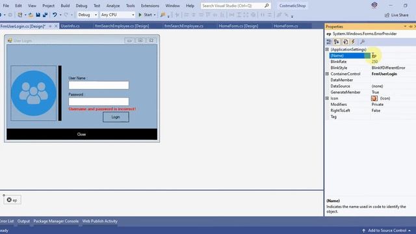Click the Password text box
416x234 pixels.
(99, 101)
